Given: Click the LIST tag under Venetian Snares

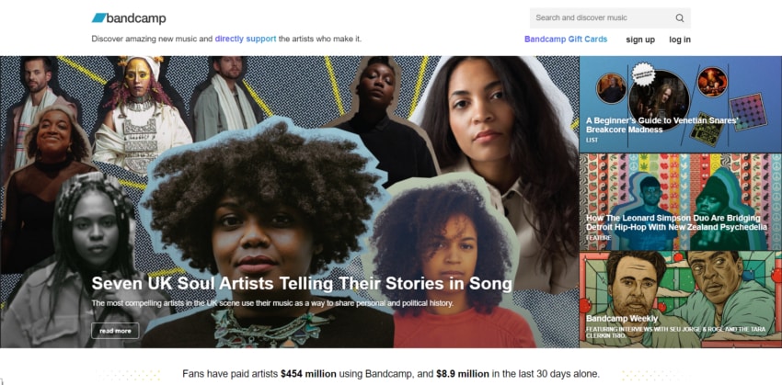Looking at the screenshot, I should (593, 141).
